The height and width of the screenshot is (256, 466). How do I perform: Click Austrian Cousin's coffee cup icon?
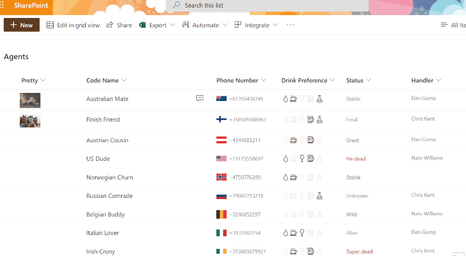pos(294,140)
